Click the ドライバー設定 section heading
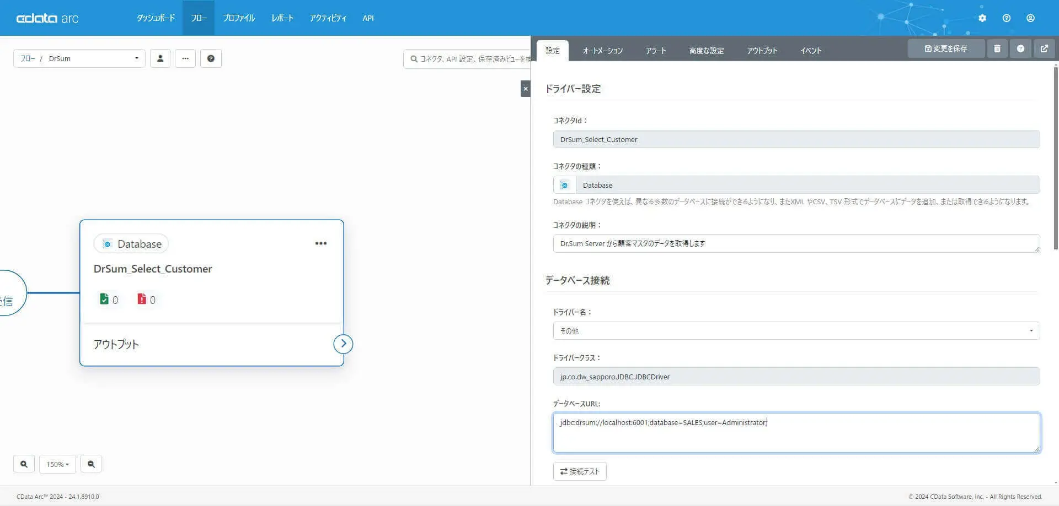This screenshot has width=1059, height=506. 573,89
